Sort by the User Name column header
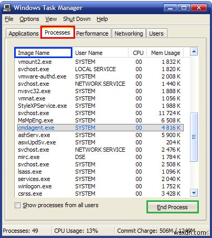 click(x=100, y=53)
